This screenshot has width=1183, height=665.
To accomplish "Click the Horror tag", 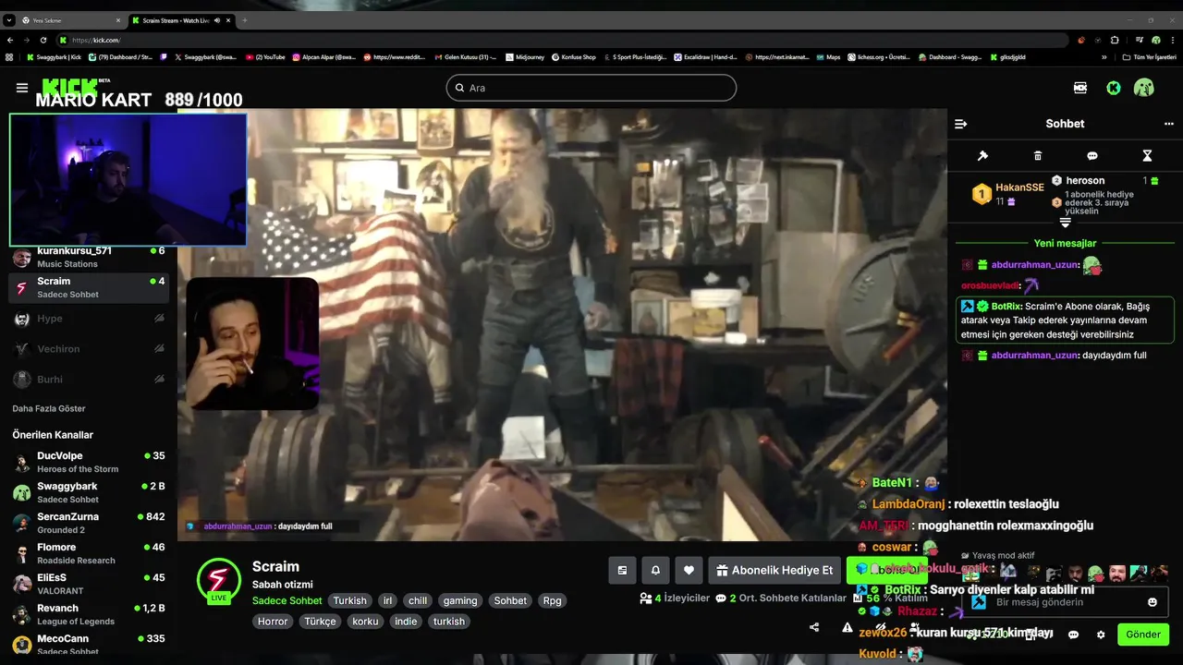I will 273,622.
